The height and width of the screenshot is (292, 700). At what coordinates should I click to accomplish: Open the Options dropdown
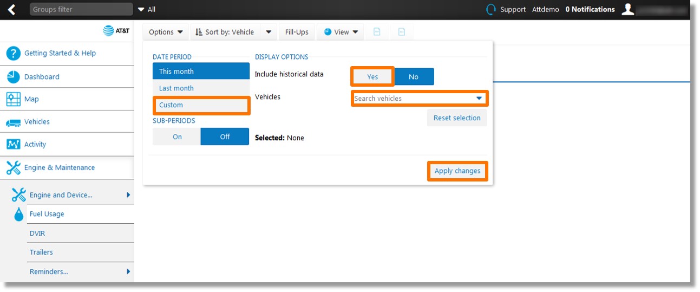166,32
